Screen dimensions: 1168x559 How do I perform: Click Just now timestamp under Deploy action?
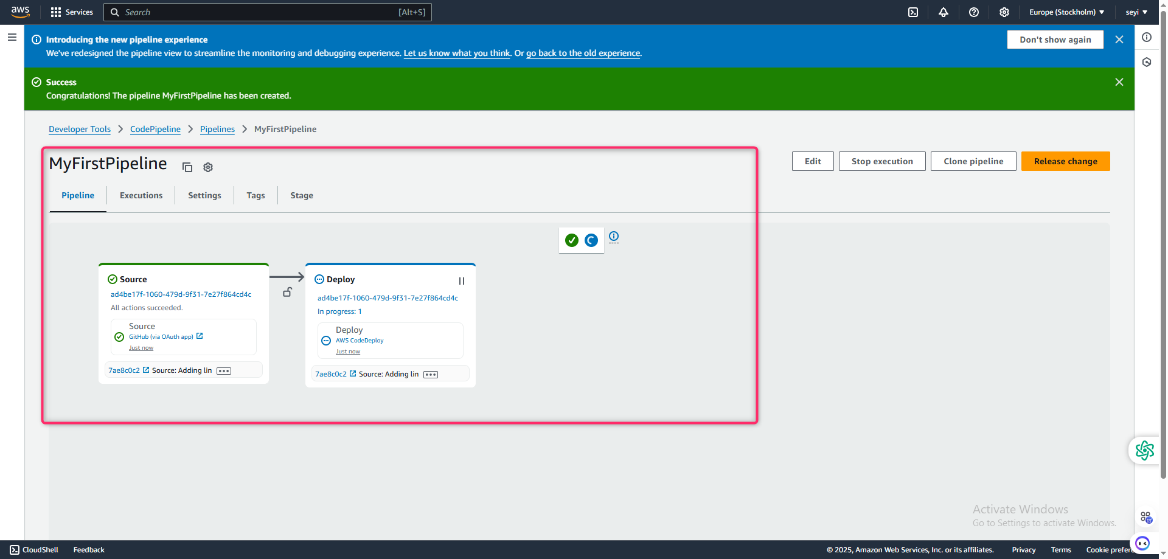(348, 352)
